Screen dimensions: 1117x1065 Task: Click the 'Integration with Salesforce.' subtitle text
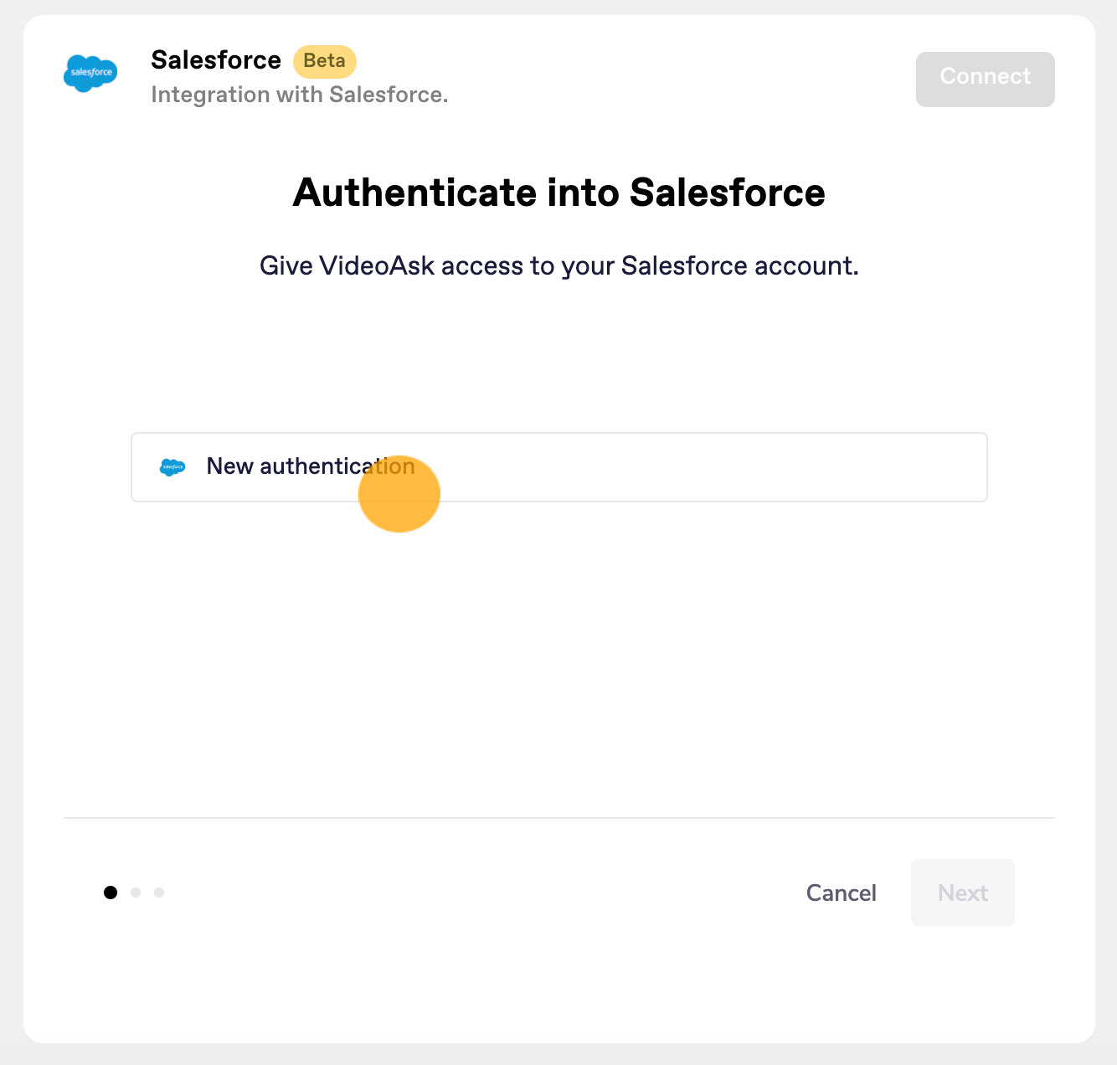(300, 95)
